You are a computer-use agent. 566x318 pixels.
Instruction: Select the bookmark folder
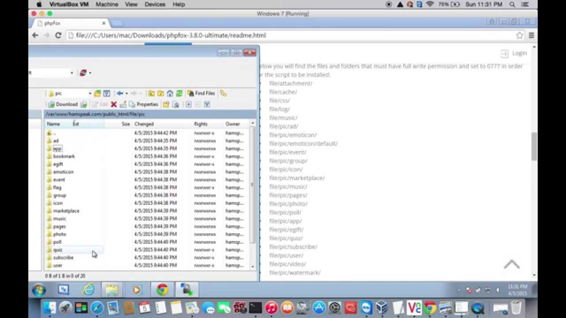click(64, 156)
